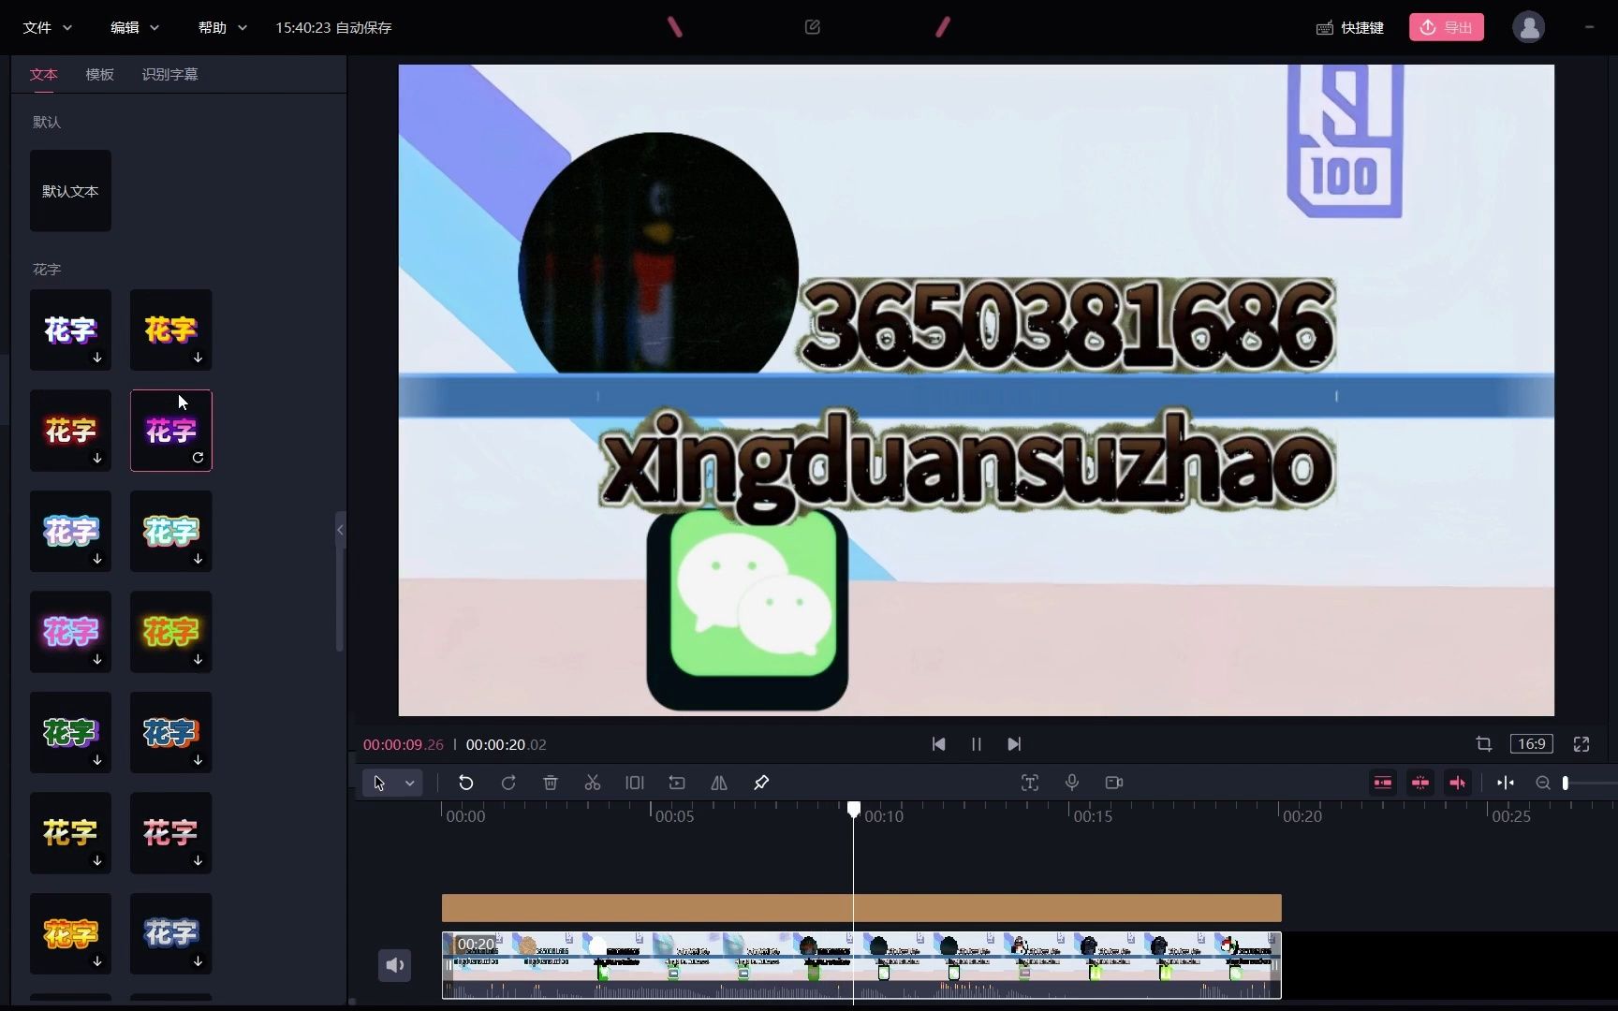This screenshot has width=1618, height=1011.
Task: Click the 导出 export button
Action: (x=1447, y=27)
